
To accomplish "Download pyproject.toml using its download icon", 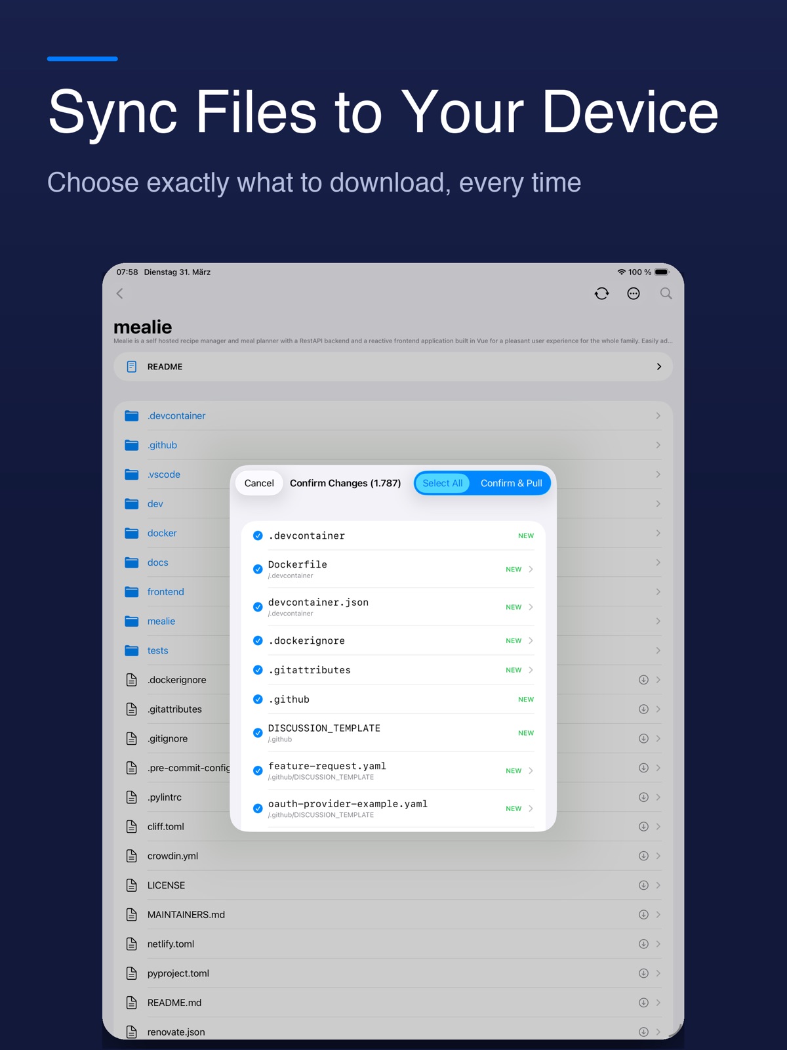I will tap(643, 973).
